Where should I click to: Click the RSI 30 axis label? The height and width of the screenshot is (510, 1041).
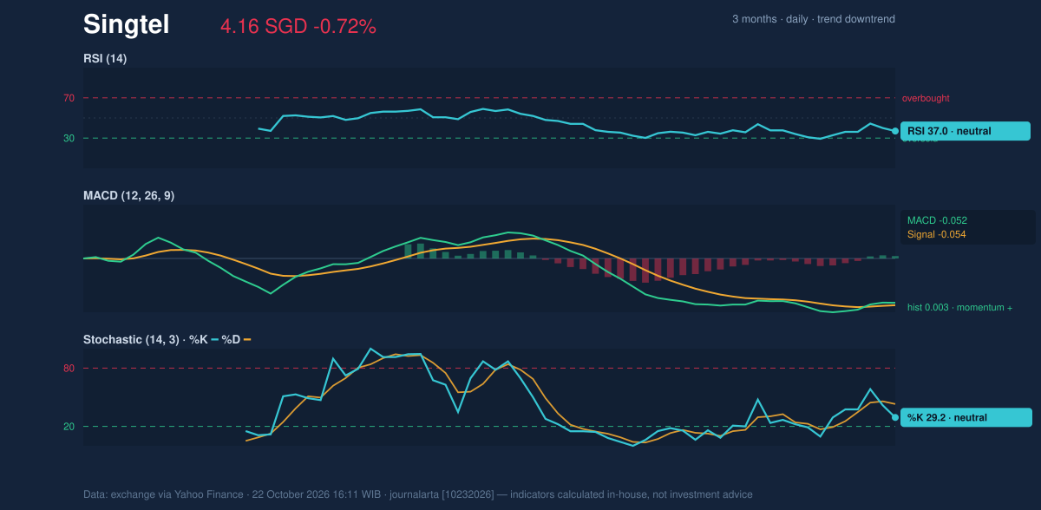[x=69, y=138]
